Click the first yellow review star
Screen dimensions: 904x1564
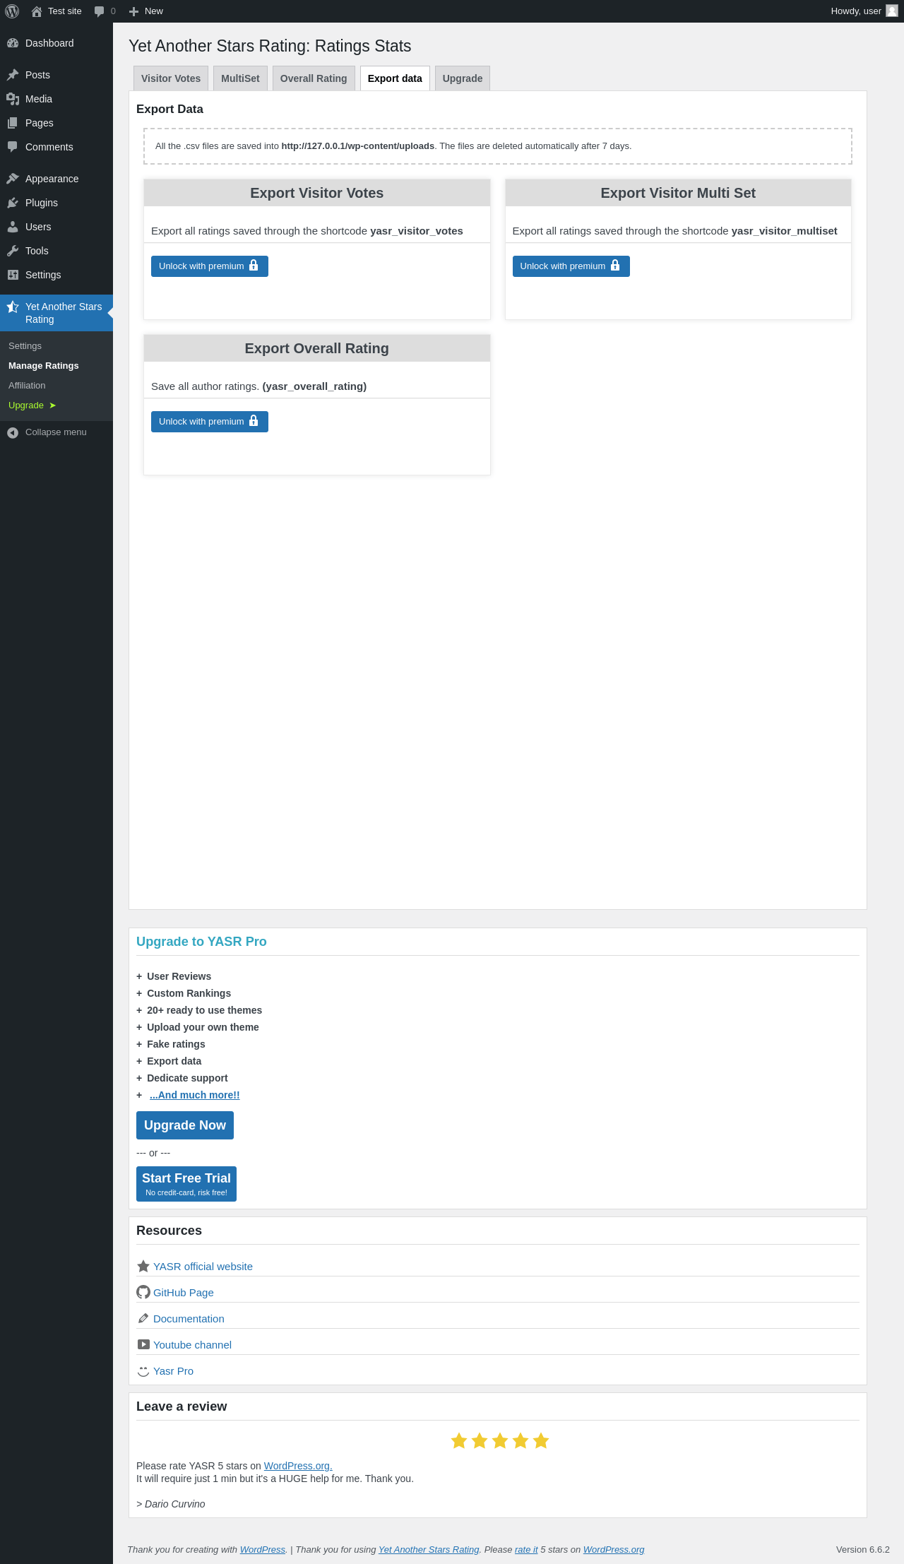click(459, 1440)
